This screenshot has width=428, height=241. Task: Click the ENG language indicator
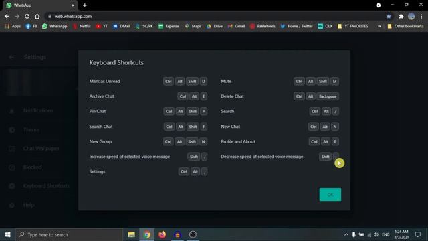385,235
